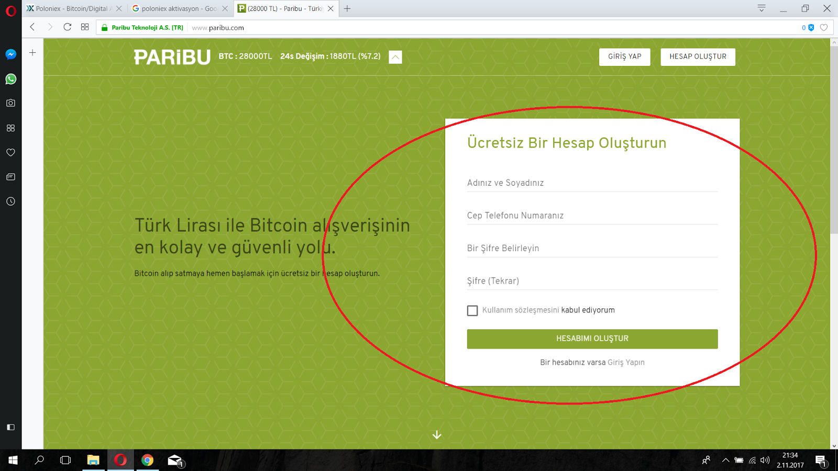Open Facebook Messenger in the Opera sidebar

pos(10,54)
